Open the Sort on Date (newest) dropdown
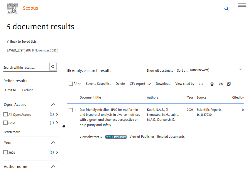 (216, 70)
